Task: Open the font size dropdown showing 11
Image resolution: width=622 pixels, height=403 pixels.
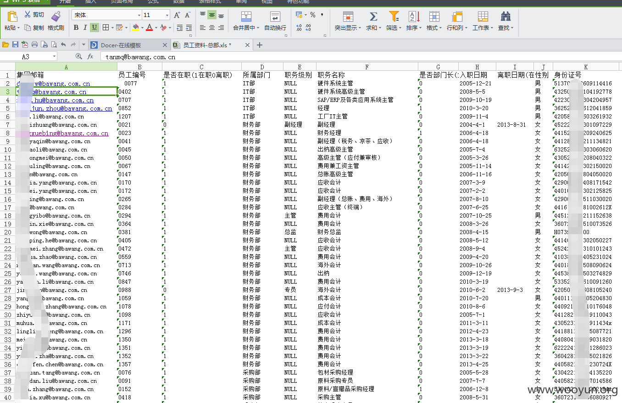Action: click(167, 15)
